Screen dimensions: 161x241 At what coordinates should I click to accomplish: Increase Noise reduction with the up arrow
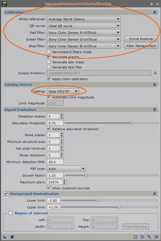click(61, 154)
